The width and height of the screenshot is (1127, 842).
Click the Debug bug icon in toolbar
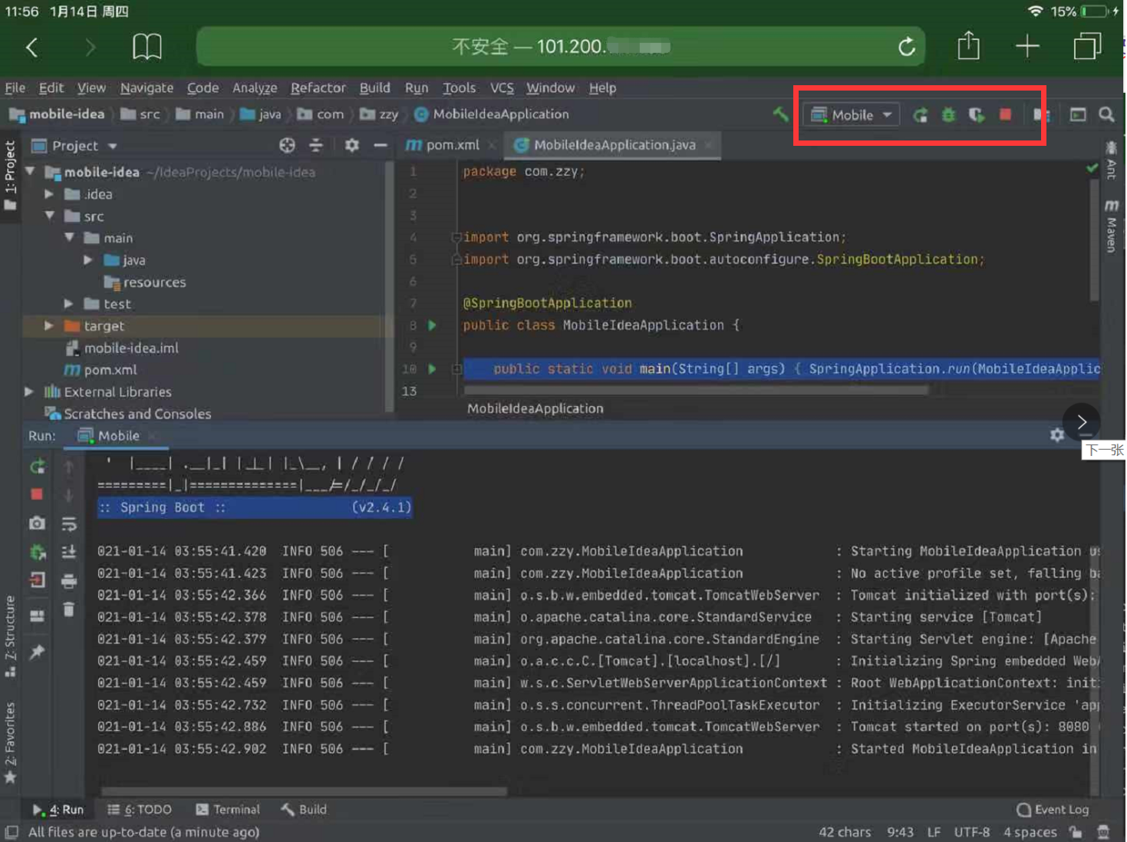pos(949,115)
